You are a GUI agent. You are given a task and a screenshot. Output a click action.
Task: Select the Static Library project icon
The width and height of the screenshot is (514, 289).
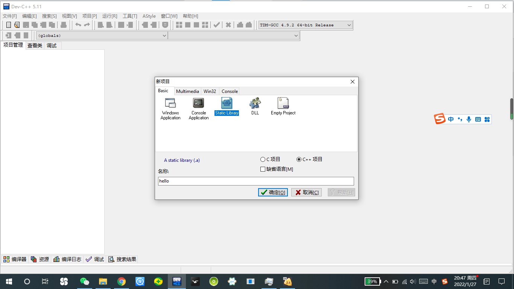tap(227, 106)
